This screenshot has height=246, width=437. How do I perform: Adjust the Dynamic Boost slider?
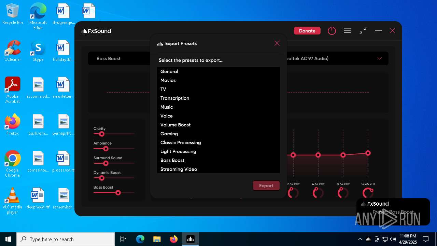[101, 178]
